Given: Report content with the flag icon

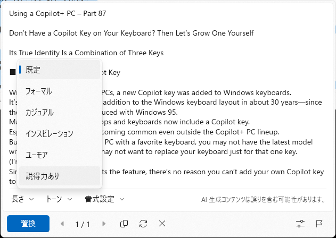Looking at the screenshot, I should [x=319, y=224].
